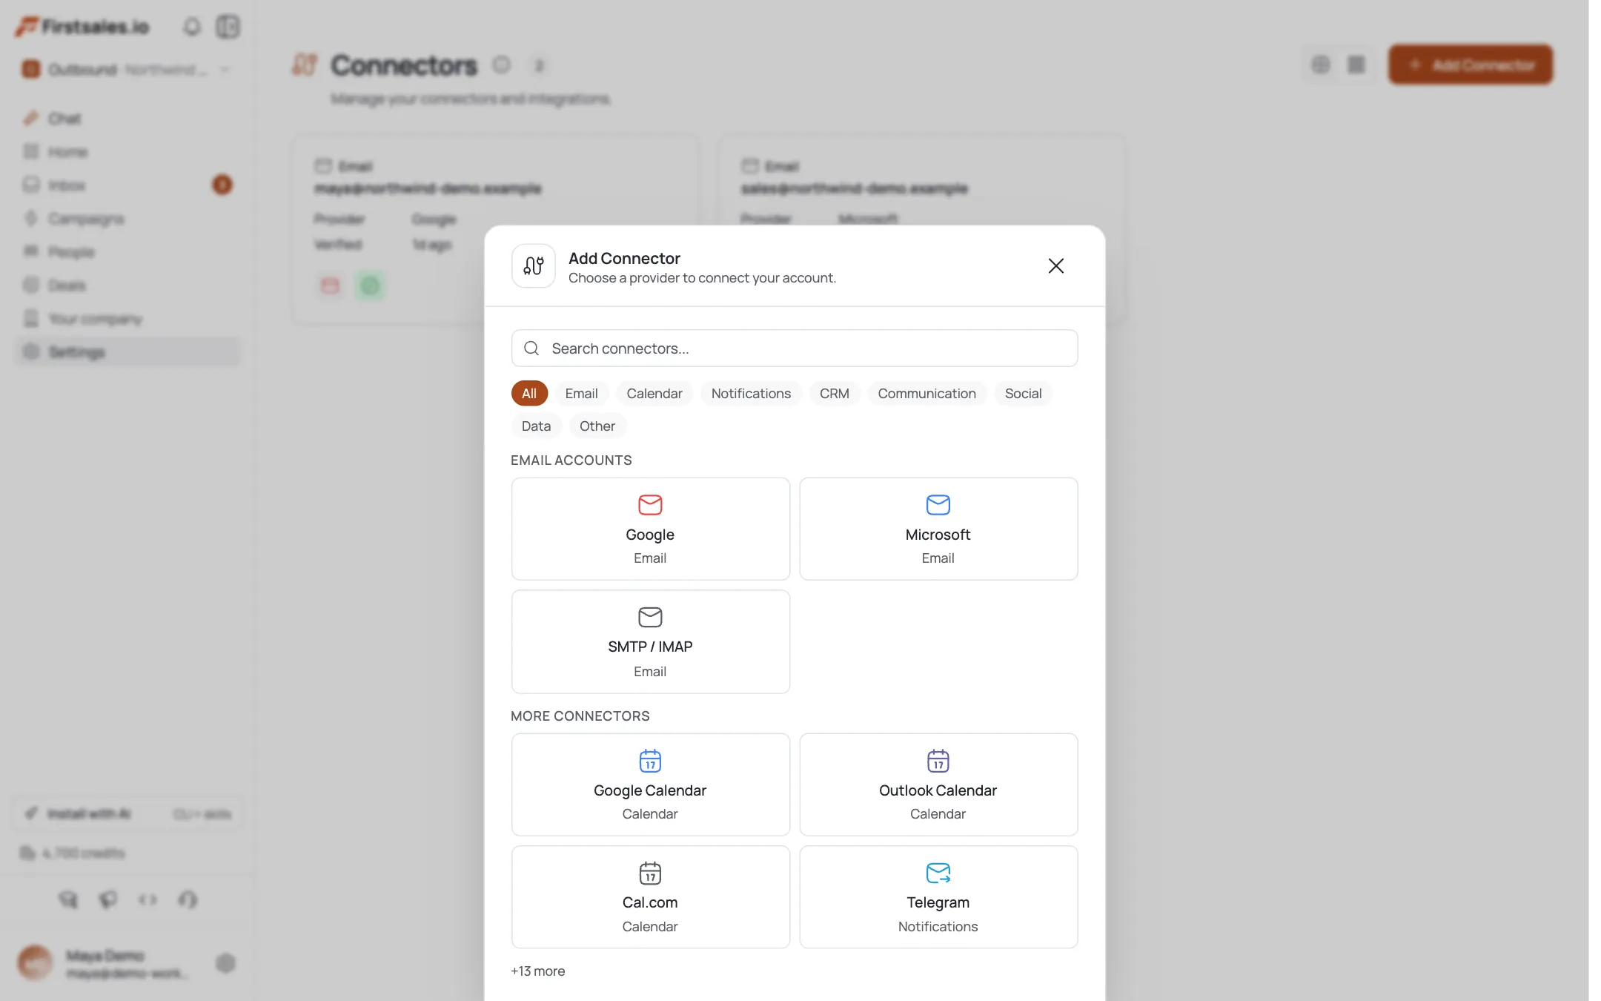This screenshot has height=1001, width=1601.
Task: Filter connectors by Calendar category
Action: tap(654, 394)
